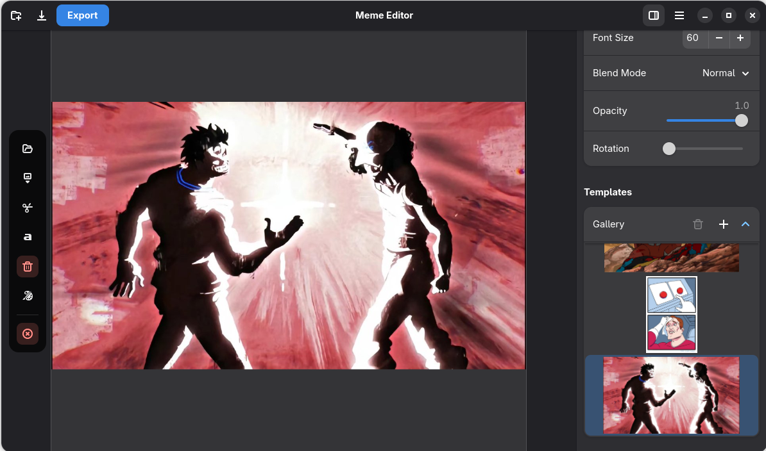The width and height of the screenshot is (766, 451).
Task: Open the hamburger main menu
Action: pos(679,15)
